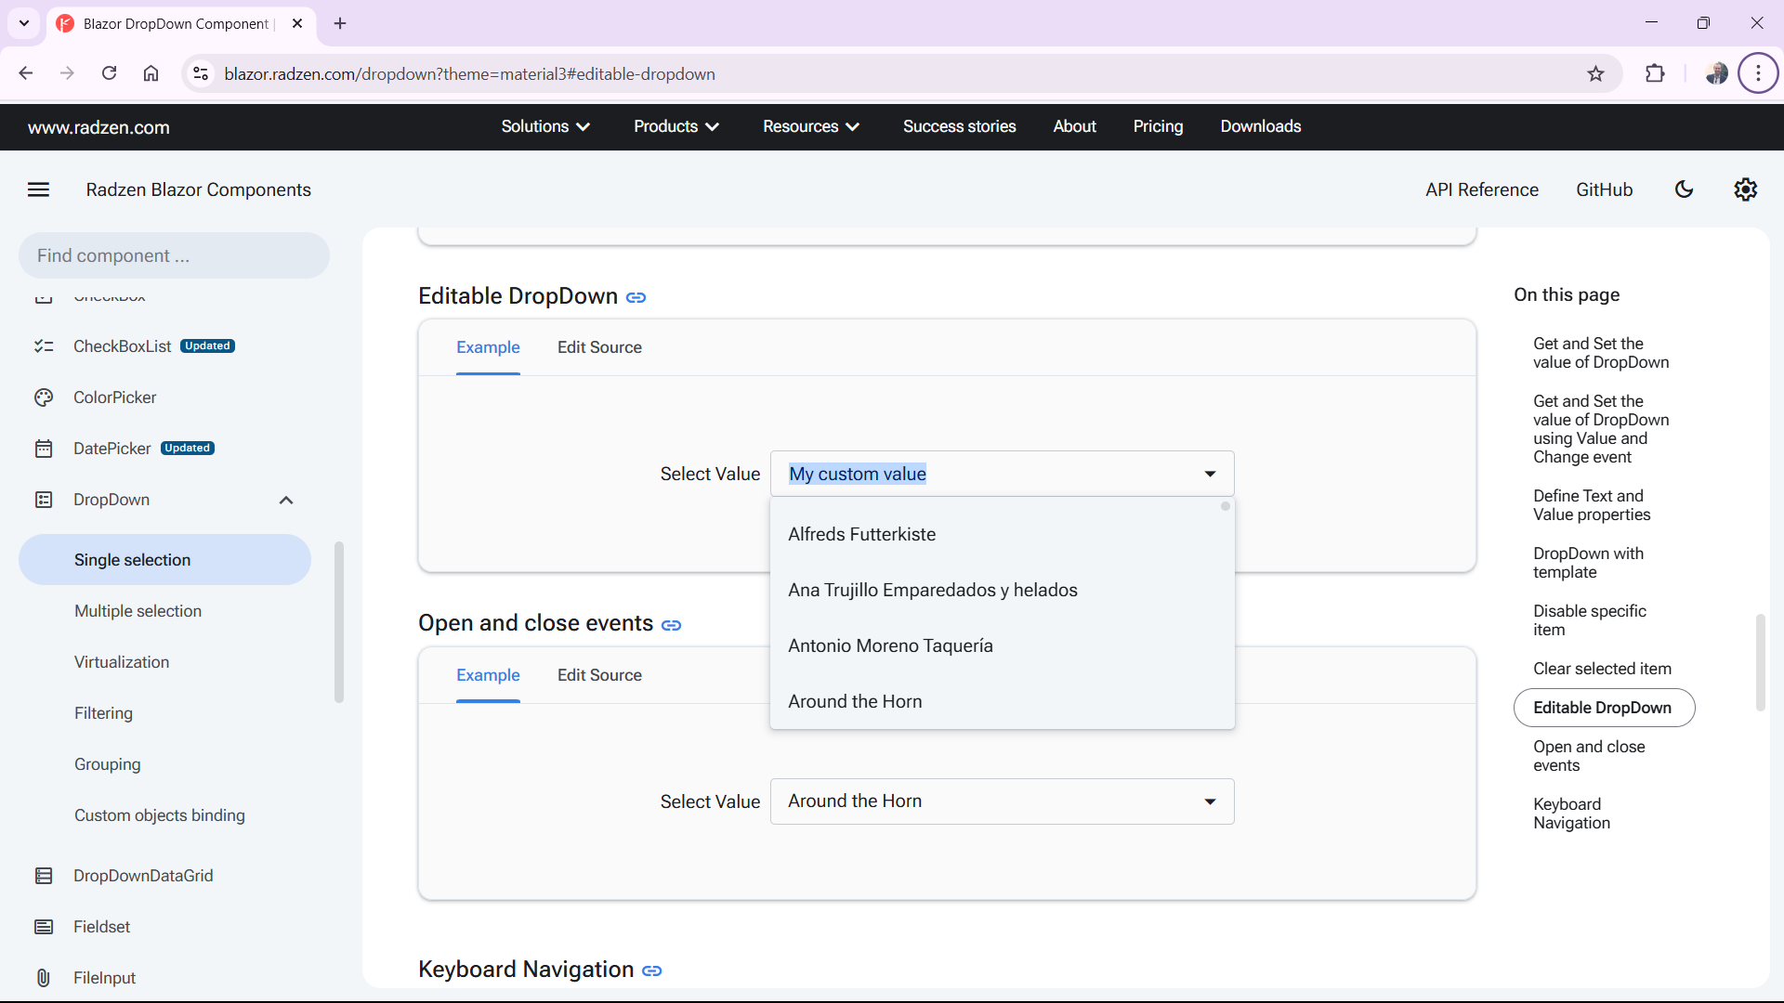The width and height of the screenshot is (1784, 1003).
Task: Expand the Solutions navigation menu
Action: [545, 126]
